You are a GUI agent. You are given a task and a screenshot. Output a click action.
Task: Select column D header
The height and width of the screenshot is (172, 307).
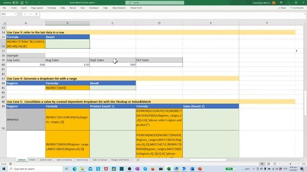click(x=159, y=23)
